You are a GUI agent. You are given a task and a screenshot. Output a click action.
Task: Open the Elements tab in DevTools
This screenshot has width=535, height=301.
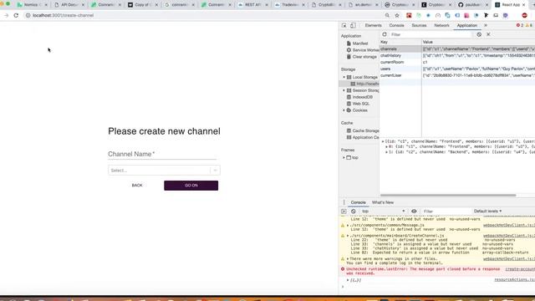click(374, 26)
